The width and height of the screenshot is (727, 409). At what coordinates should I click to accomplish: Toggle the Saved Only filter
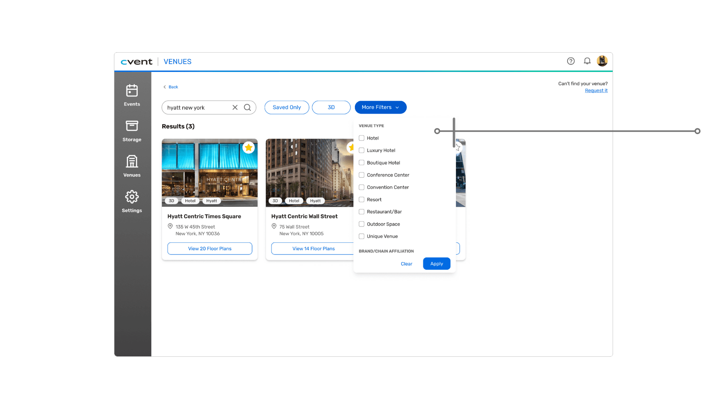287,108
